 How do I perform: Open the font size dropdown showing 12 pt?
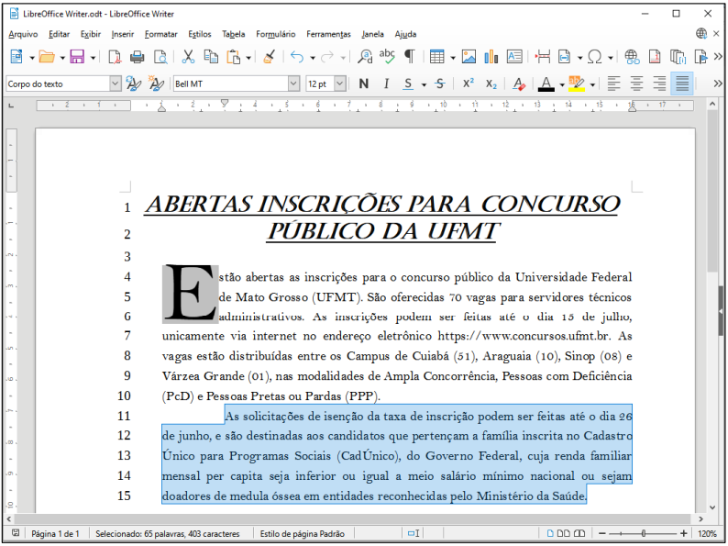tap(340, 84)
